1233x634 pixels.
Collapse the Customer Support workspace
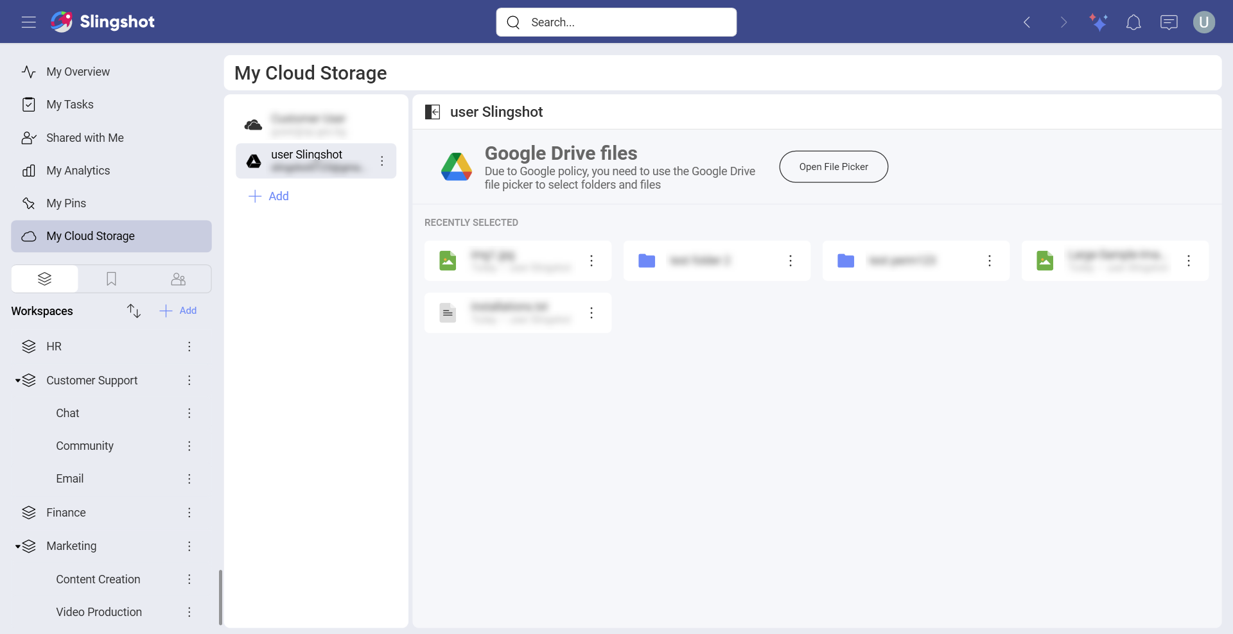[x=18, y=380]
